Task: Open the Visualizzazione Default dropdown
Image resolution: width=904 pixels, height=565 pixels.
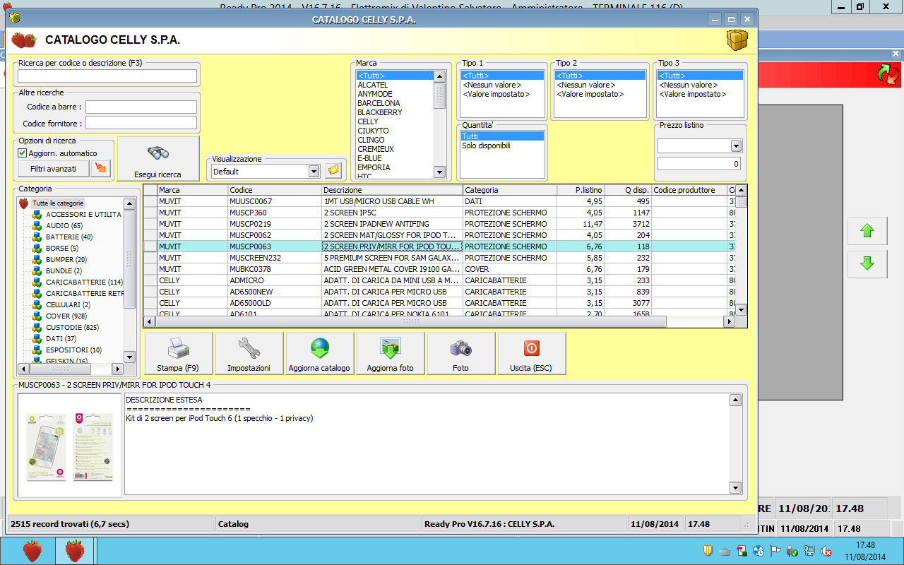Action: 314,171
